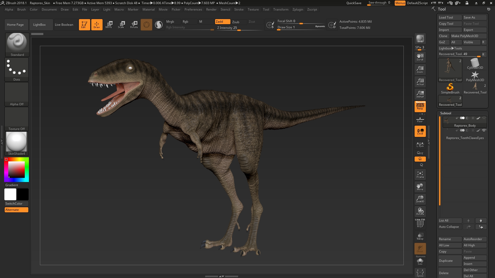The width and height of the screenshot is (495, 278).
Task: Open the Standard brush selector
Action: coord(17,45)
